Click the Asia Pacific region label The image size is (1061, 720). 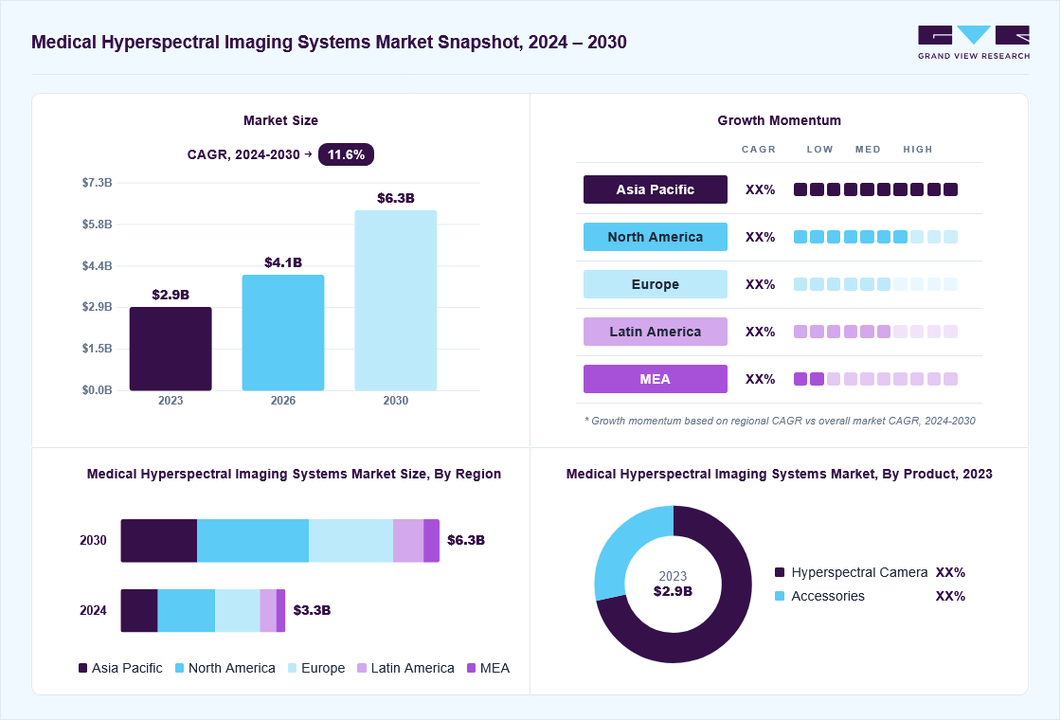tap(655, 189)
